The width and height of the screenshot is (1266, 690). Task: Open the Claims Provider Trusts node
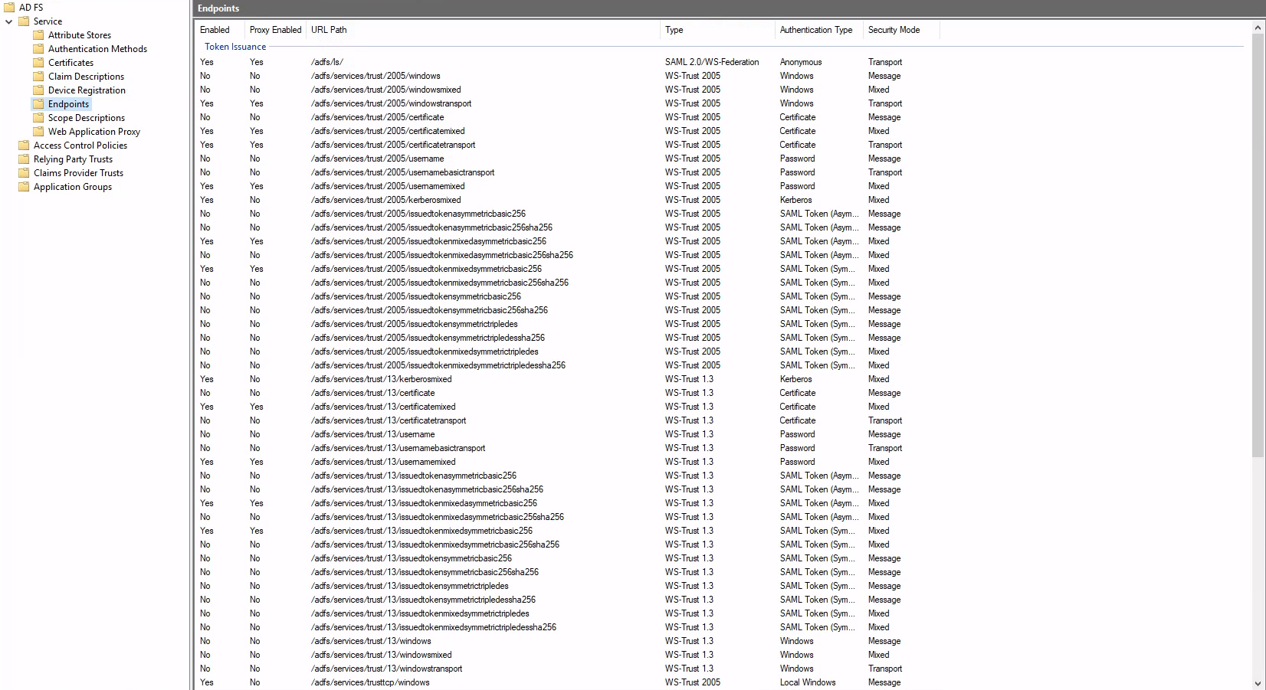[78, 172]
